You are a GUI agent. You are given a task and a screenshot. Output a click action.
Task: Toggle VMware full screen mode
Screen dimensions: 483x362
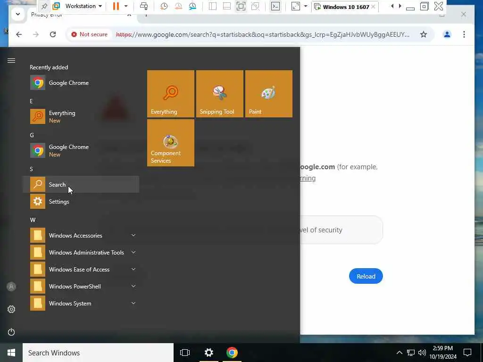(241, 6)
